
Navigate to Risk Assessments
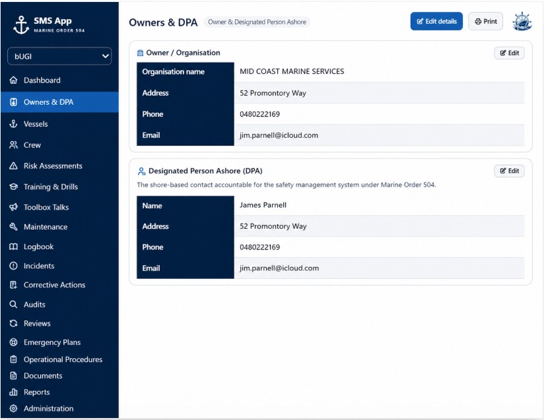59,165
